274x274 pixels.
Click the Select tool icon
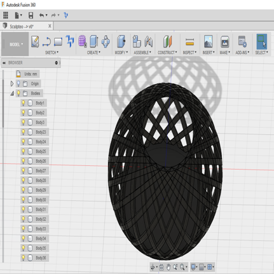[x=262, y=41]
